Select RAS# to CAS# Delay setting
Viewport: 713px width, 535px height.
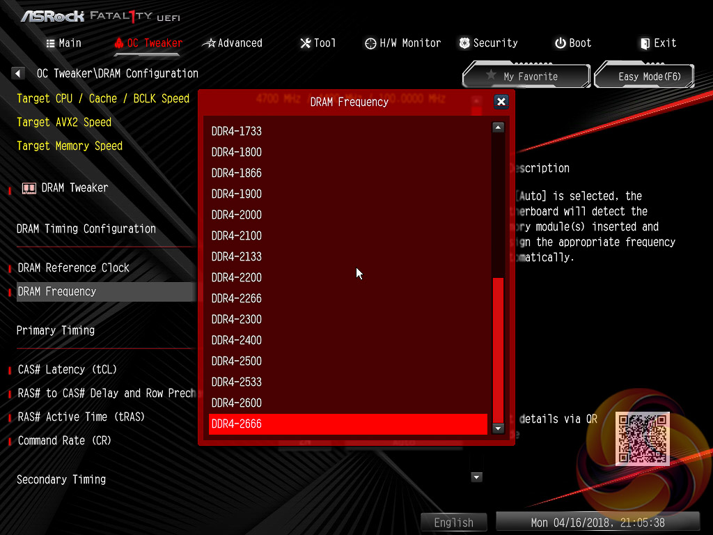click(106, 393)
